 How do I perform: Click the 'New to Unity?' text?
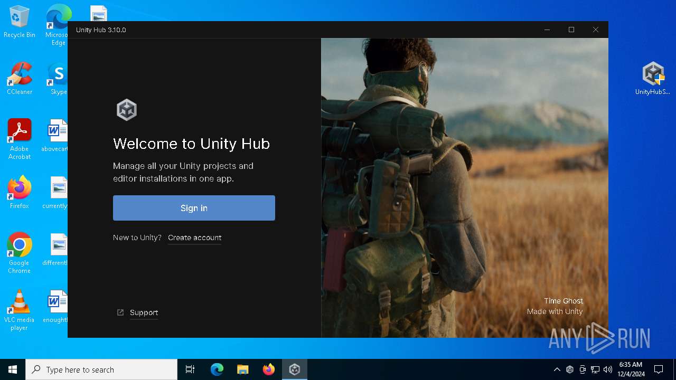[137, 237]
